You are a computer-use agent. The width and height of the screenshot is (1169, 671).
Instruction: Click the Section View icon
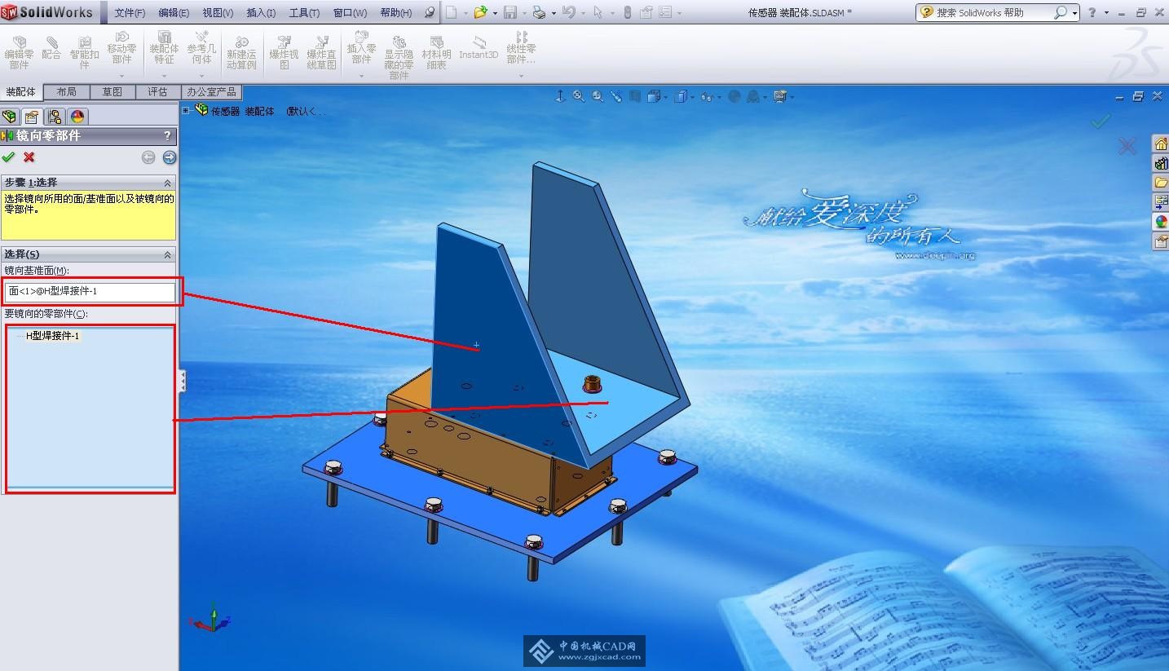pos(634,96)
